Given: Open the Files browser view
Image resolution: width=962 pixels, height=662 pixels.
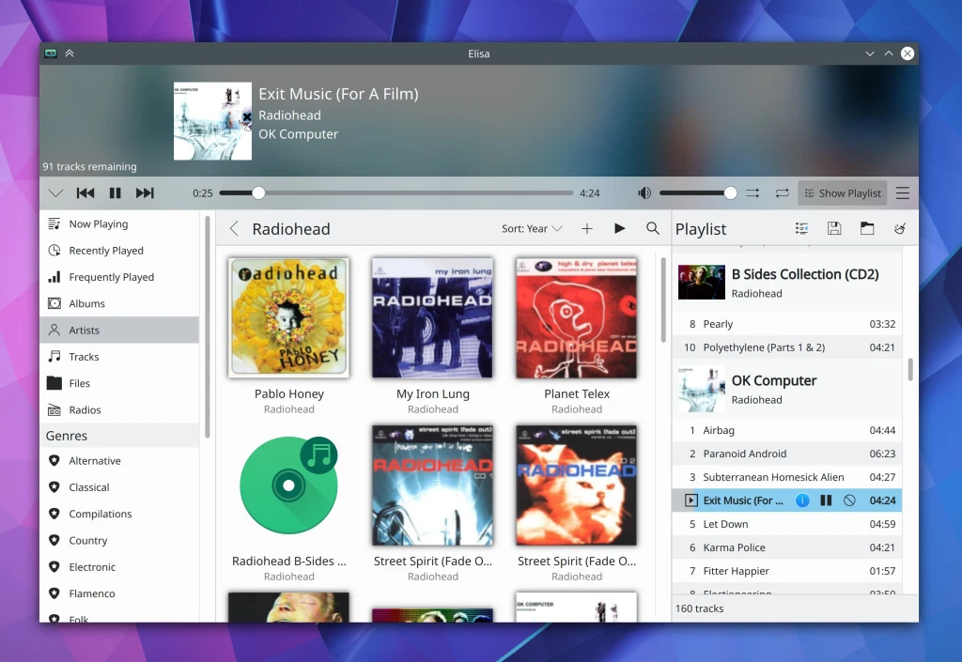Looking at the screenshot, I should 119,383.
